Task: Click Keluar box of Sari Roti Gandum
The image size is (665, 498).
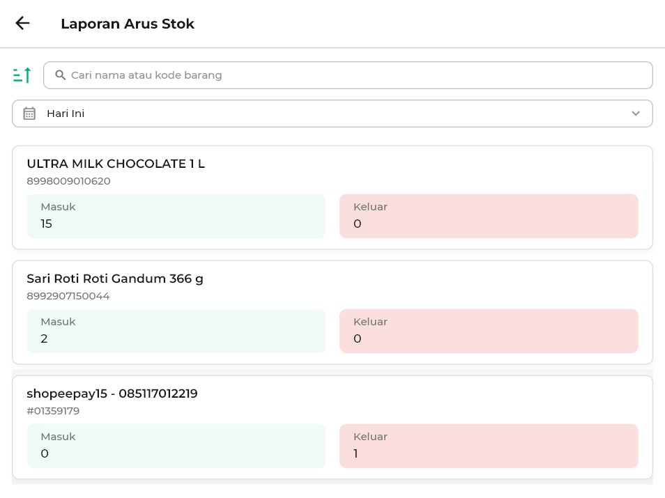Action: pyautogui.click(x=489, y=331)
